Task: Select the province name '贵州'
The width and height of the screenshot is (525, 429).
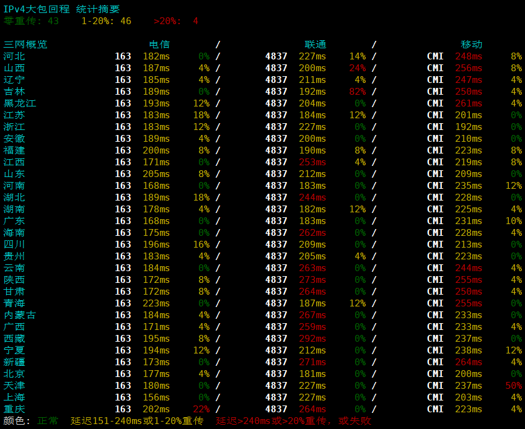Action: point(14,256)
